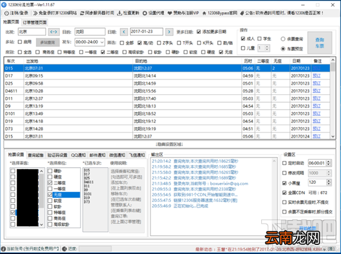341x254 pixels.
Task: Open the 邮件通知 tab
Action: 97,155
